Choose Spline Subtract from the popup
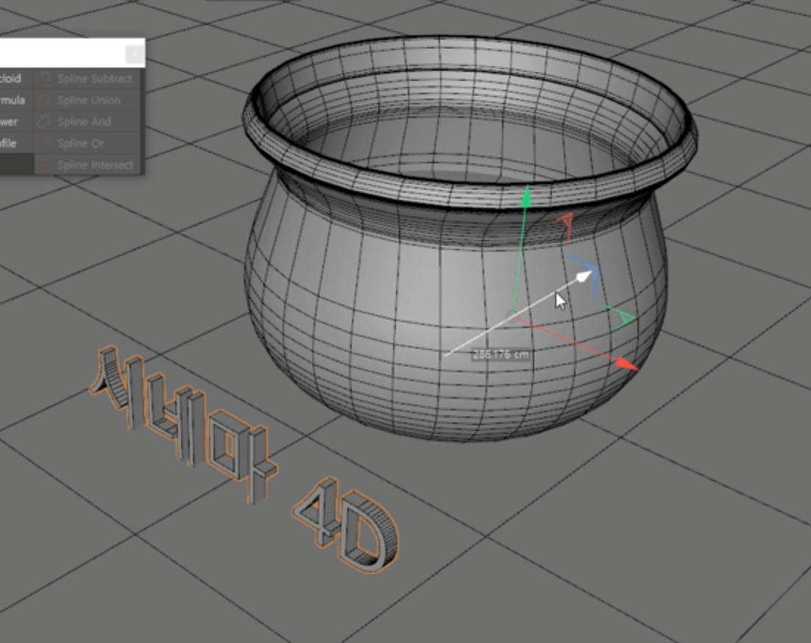 pyautogui.click(x=87, y=79)
